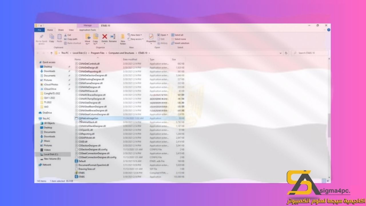Click Select all in the ribbon
The image size is (366, 206).
pos(177,35)
